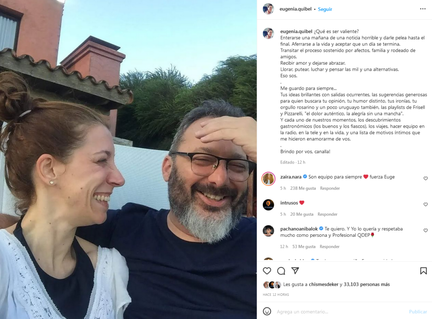Like the intrusos comment
Screen dimensions: 432x319
click(x=425, y=204)
